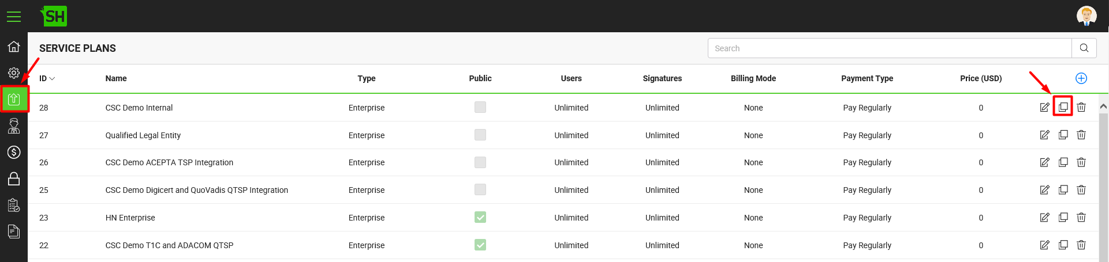Click Enterprise type in Qualified Legal Entity row
This screenshot has width=1109, height=262.
pos(367,135)
